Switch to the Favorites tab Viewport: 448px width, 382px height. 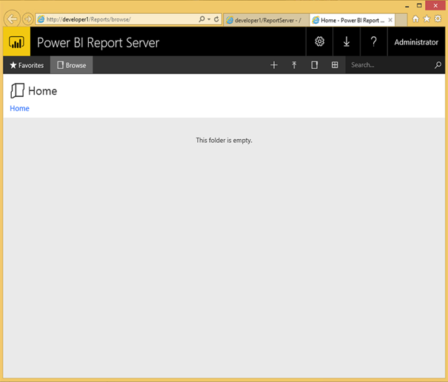click(x=27, y=65)
